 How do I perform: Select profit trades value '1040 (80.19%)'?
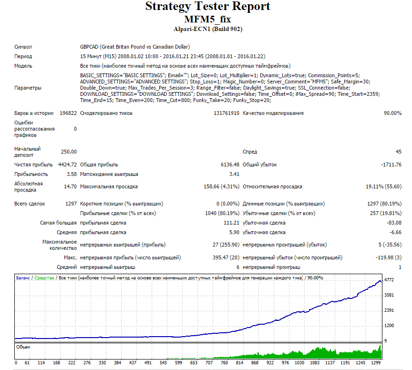[222, 214]
